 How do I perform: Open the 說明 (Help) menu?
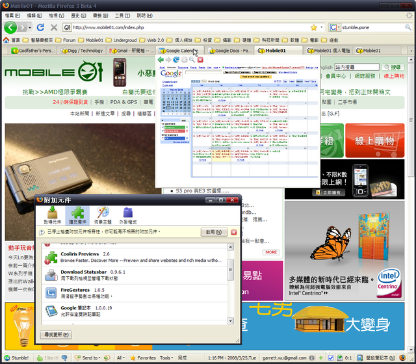[x=144, y=16]
